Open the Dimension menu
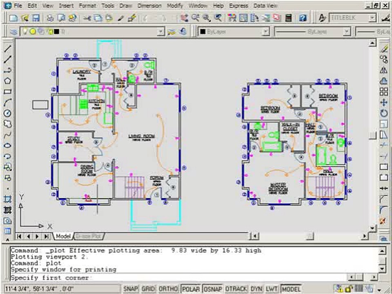Viewport: 392px width, 294px height. (149, 5)
